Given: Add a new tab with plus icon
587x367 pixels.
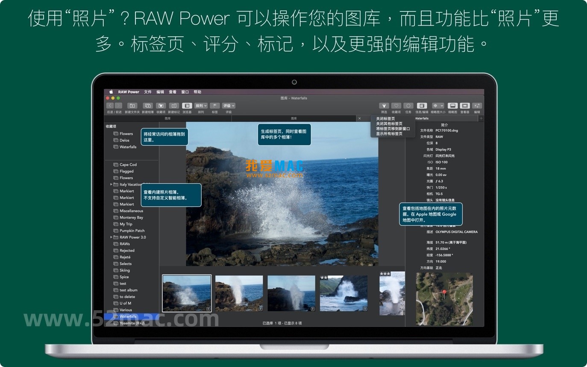Looking at the screenshot, I should coord(481,118).
